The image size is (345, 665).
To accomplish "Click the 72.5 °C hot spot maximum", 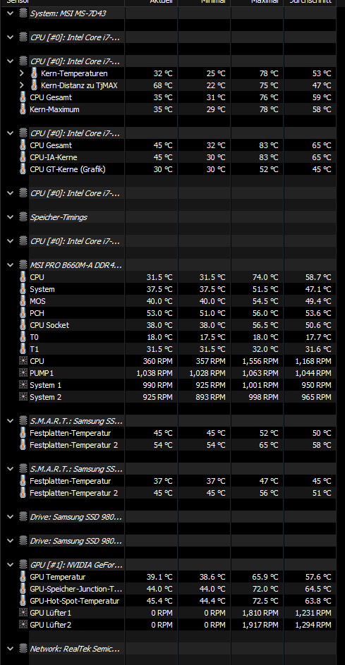I will pyautogui.click(x=265, y=601).
